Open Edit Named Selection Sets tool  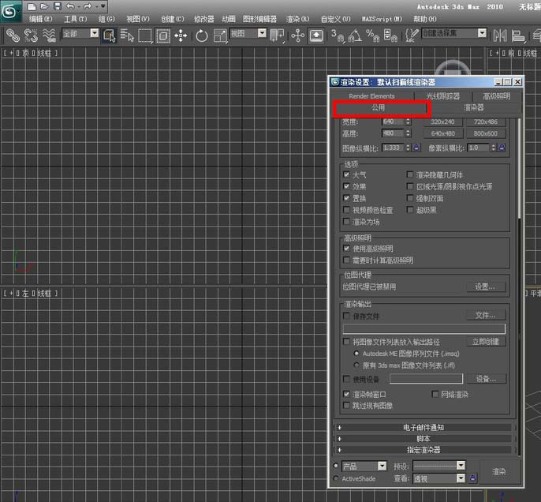click(412, 36)
